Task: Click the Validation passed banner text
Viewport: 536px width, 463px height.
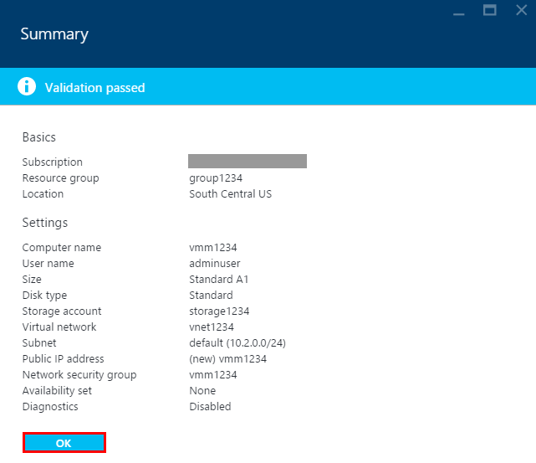Action: point(95,88)
